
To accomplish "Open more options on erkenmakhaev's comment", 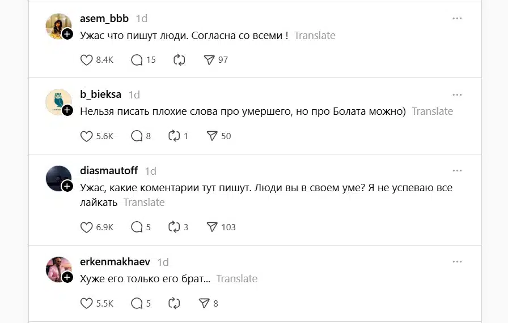I will pos(457,262).
